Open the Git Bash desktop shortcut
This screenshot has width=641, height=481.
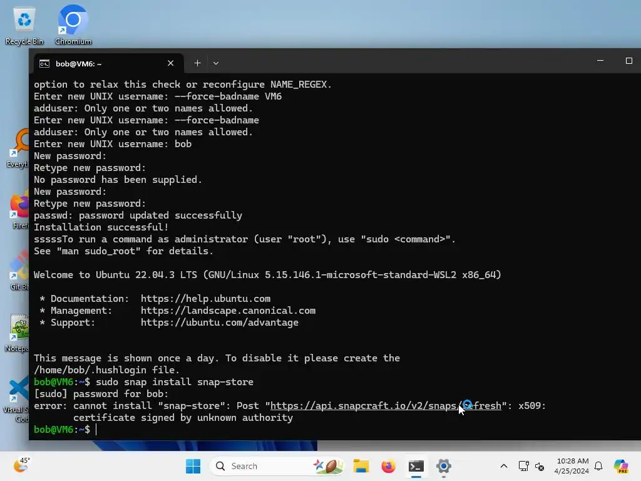(19, 271)
